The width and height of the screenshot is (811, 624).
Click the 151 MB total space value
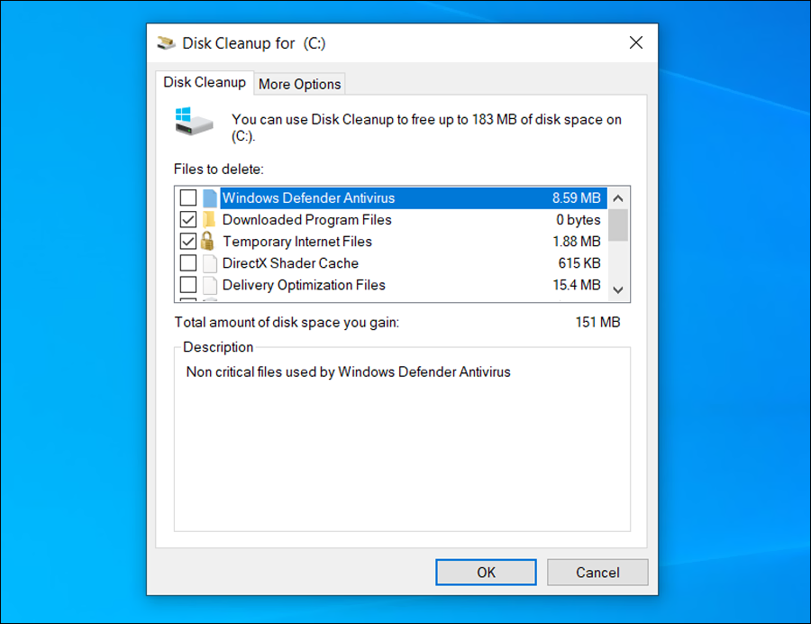[597, 322]
